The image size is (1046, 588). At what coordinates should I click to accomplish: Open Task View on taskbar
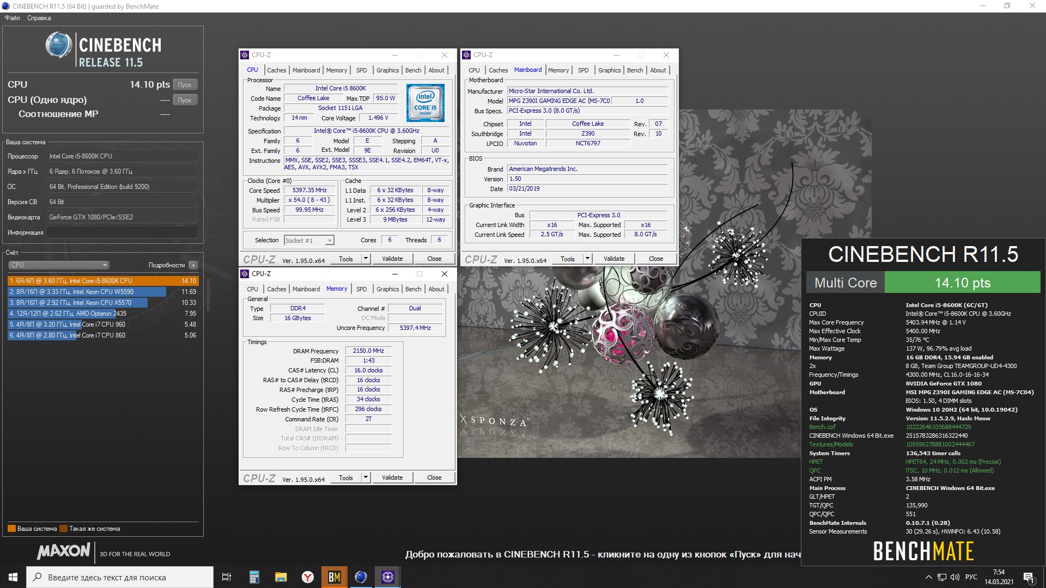(227, 577)
